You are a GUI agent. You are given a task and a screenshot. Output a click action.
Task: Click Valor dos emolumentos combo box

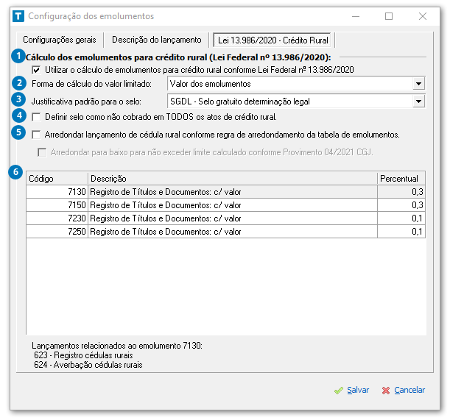[296, 84]
